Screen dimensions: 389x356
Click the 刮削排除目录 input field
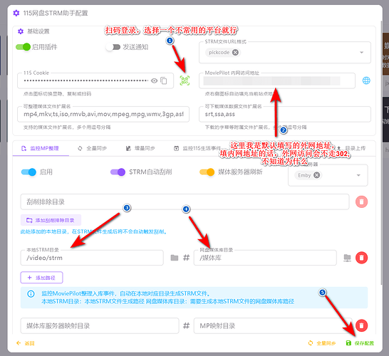click(x=185, y=201)
